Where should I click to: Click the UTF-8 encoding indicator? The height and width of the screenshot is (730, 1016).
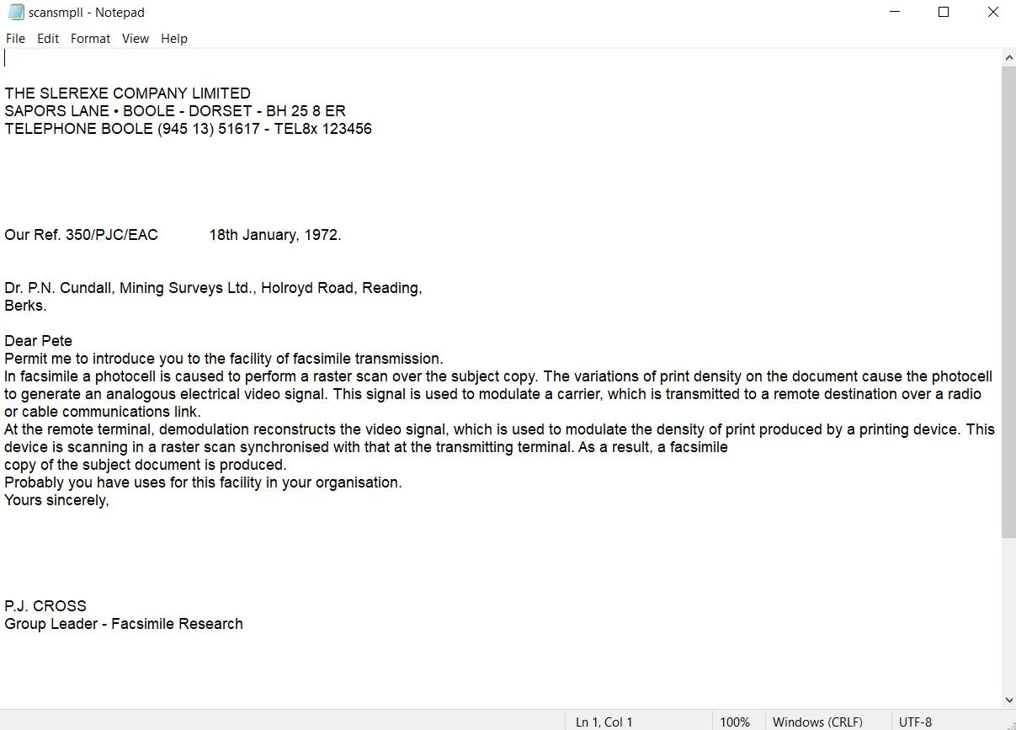pos(915,722)
